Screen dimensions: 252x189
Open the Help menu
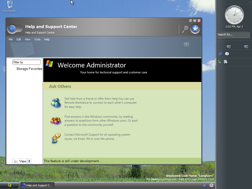(47, 39)
